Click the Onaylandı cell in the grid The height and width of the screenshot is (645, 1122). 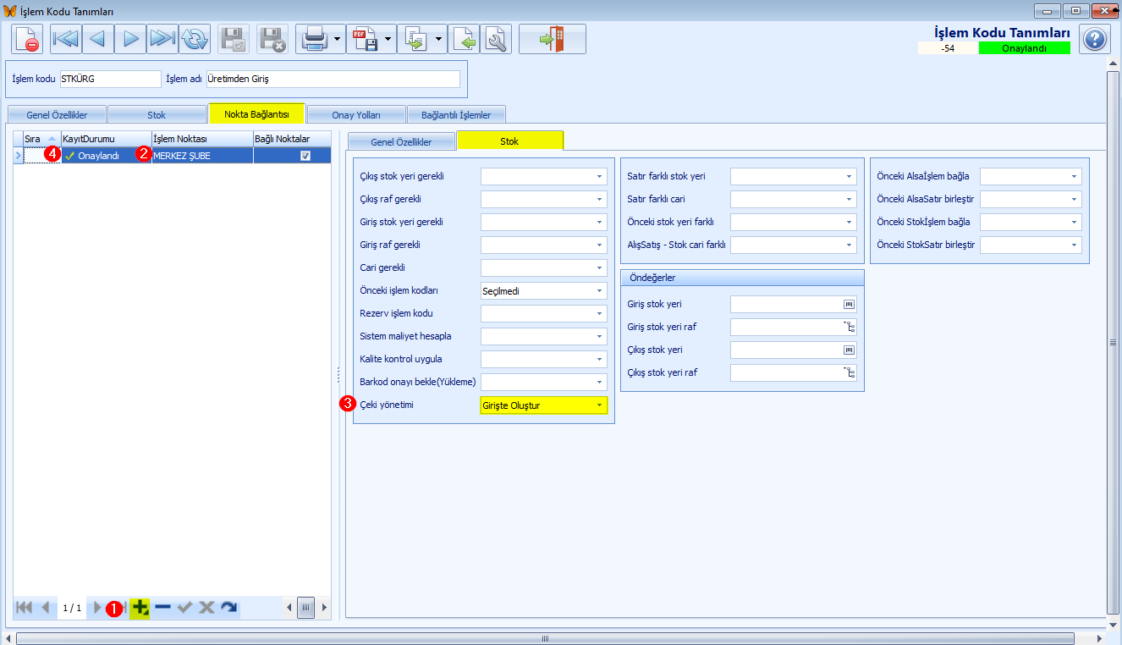point(106,156)
